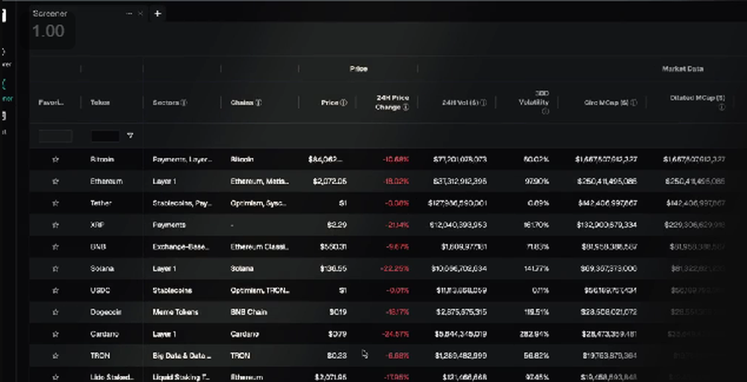Image resolution: width=747 pixels, height=382 pixels.
Task: Add a new tab with plus button
Action: tap(158, 14)
